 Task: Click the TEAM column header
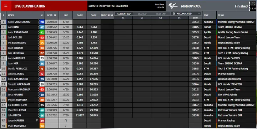point(221,15)
